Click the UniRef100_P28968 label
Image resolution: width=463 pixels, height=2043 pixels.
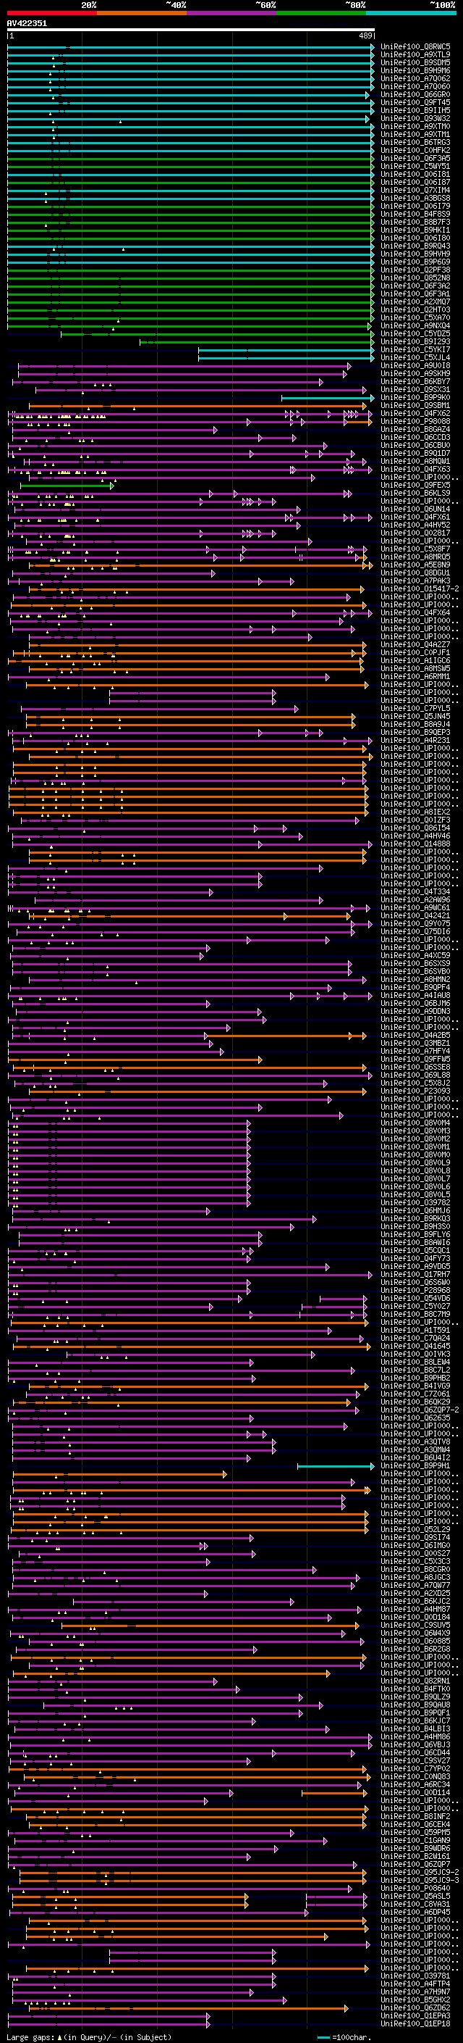(x=415, y=1289)
